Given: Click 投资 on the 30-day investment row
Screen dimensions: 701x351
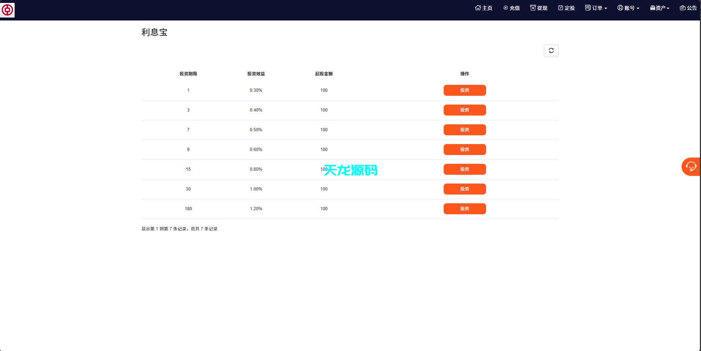Looking at the screenshot, I should coord(465,189).
